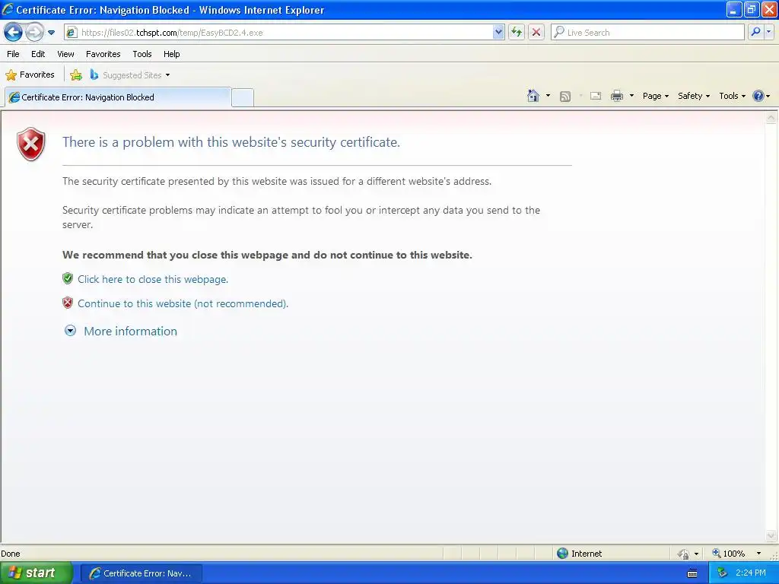The height and width of the screenshot is (584, 779).
Task: Click the Windows Start button
Action: click(35, 573)
